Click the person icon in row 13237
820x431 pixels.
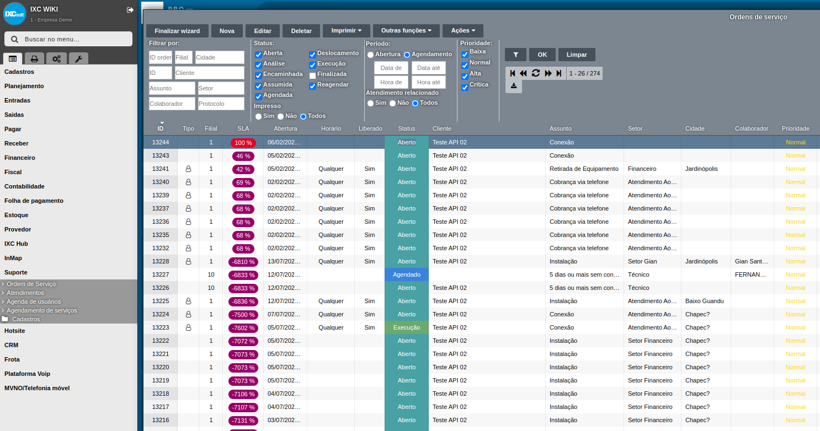(x=188, y=208)
